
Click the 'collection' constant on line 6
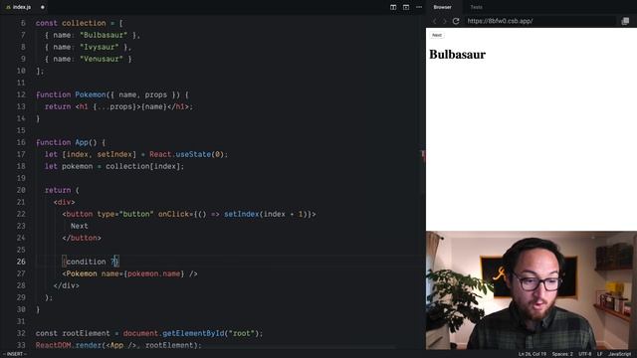(x=84, y=24)
